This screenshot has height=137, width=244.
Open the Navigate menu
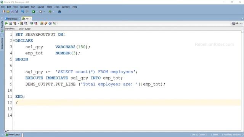coord(24,7)
